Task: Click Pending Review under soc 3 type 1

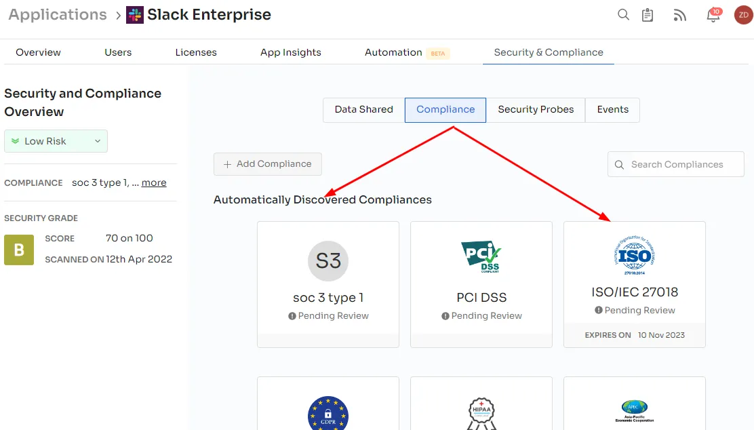Action: tap(333, 316)
